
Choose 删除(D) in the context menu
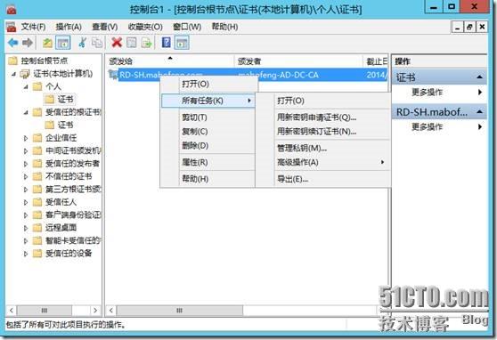(208, 146)
